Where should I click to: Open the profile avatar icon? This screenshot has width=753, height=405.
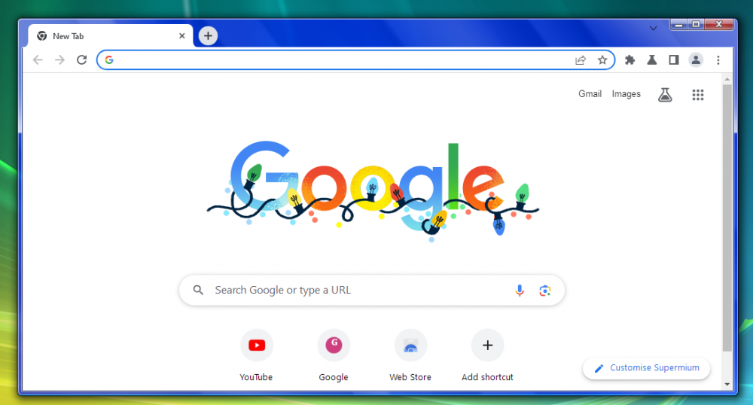(696, 60)
